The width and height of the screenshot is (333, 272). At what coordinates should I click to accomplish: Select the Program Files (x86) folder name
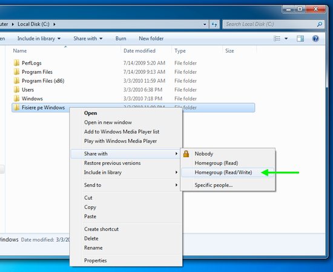tap(43, 81)
